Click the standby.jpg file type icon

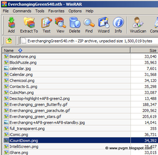pos(6,122)
